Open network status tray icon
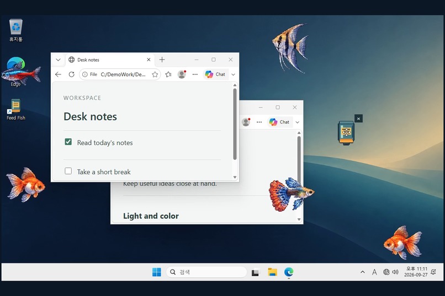 [386, 272]
